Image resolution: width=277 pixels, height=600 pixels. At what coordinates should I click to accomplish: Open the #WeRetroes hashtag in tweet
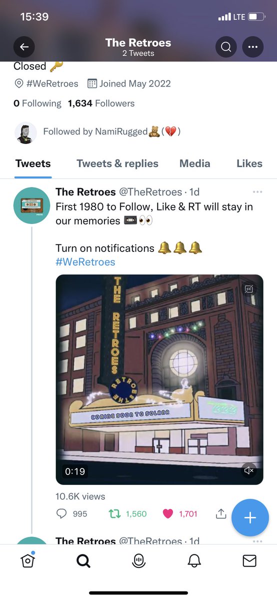(x=85, y=262)
